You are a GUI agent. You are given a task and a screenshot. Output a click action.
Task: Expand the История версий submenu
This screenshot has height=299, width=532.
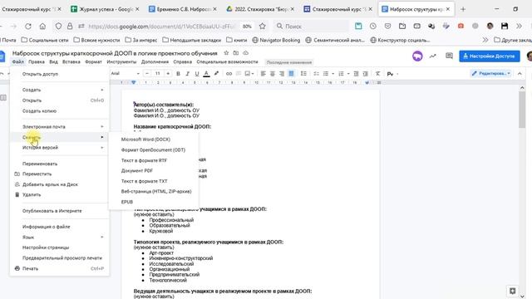click(x=60, y=148)
